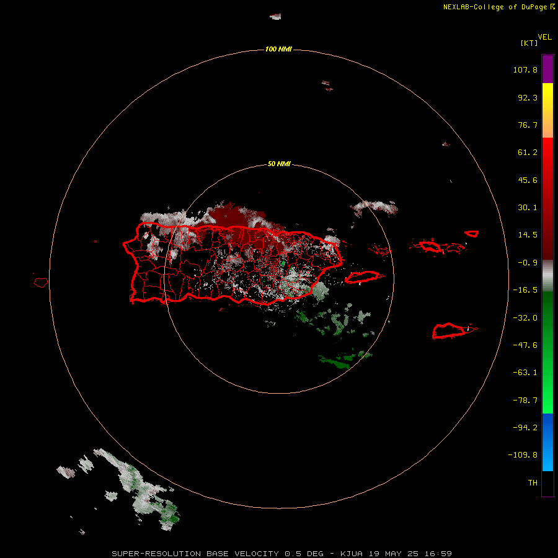Click the bottom caption Super-Resolution Base Velocity
The width and height of the screenshot is (558, 558).
point(282,554)
